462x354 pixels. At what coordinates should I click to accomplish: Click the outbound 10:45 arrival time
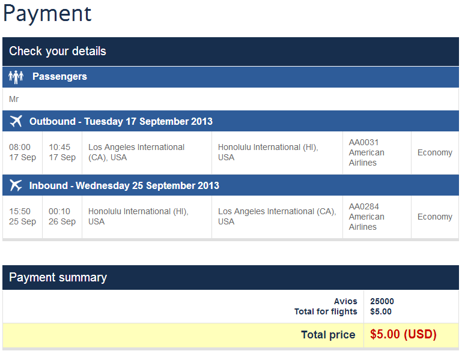(x=59, y=147)
